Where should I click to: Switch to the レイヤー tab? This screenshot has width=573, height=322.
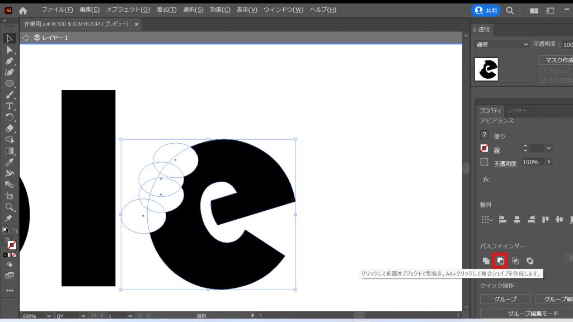517,110
